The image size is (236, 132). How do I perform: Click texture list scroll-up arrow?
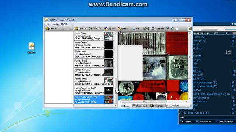click(115, 33)
